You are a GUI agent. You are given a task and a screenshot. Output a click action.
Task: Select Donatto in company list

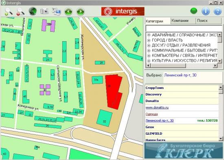pos(152,101)
